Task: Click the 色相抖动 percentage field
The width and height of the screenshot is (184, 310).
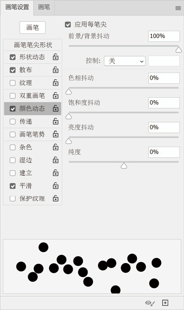Action: (x=164, y=78)
